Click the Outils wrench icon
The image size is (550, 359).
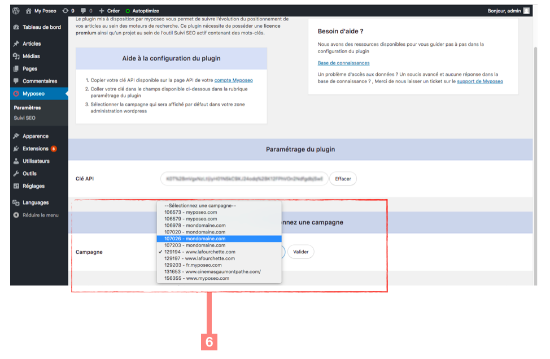(16, 174)
